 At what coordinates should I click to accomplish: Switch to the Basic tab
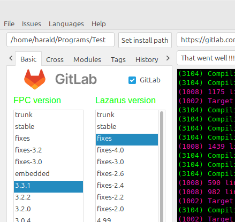click(28, 59)
